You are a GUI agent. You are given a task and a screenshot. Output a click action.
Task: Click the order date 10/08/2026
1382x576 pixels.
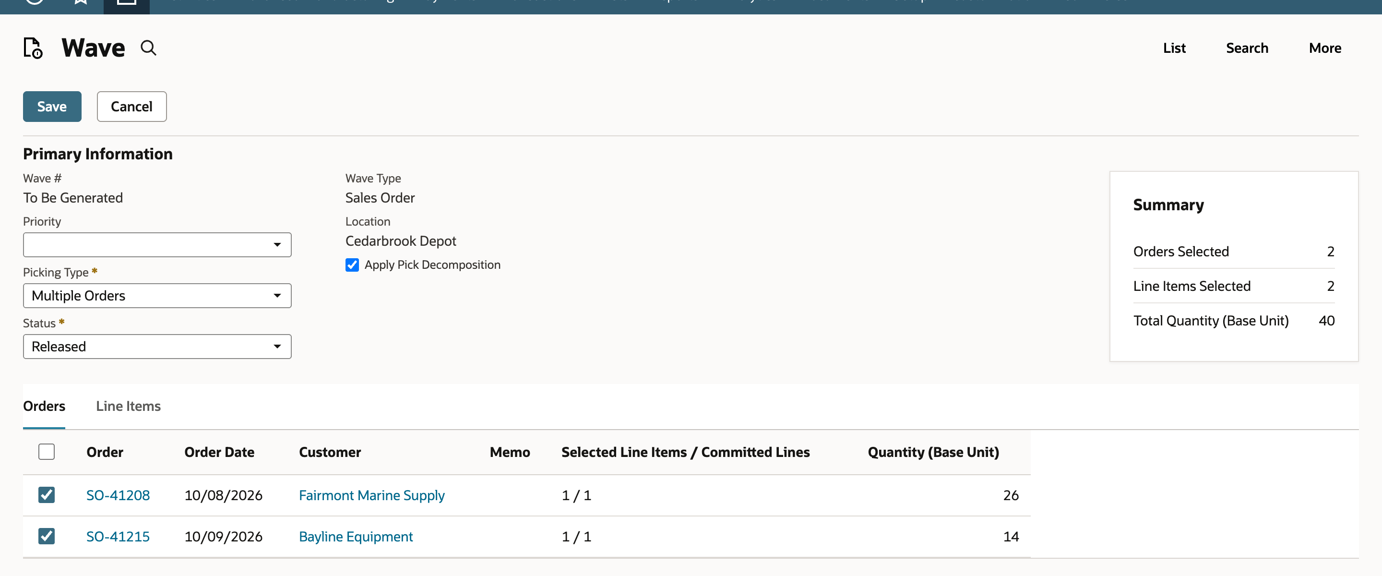[223, 495]
